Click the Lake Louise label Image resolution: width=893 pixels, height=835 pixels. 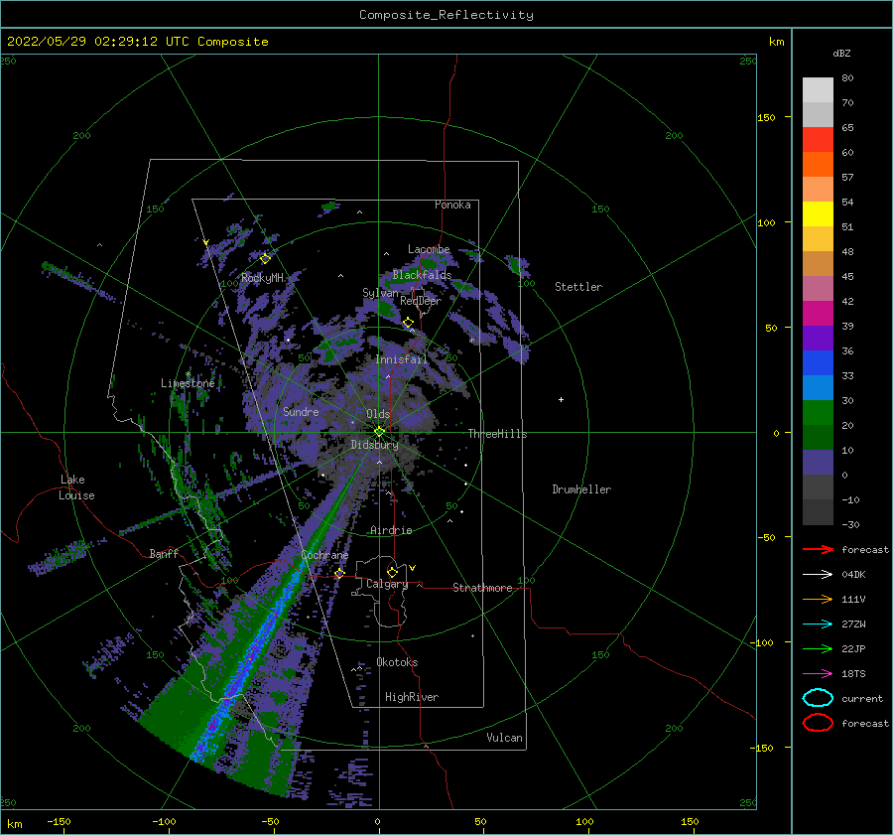point(76,487)
